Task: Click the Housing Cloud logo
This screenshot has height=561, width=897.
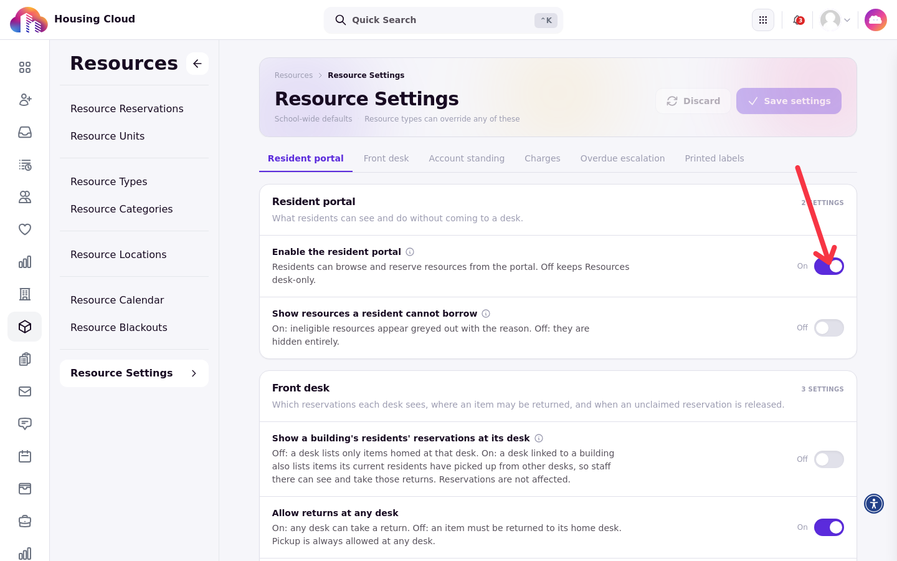Action: click(x=29, y=20)
